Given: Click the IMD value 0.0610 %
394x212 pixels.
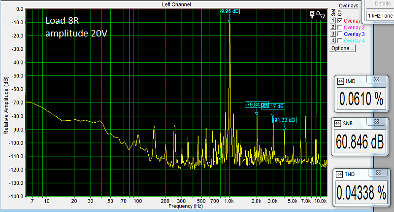Looking at the screenshot, I should click(x=361, y=98).
